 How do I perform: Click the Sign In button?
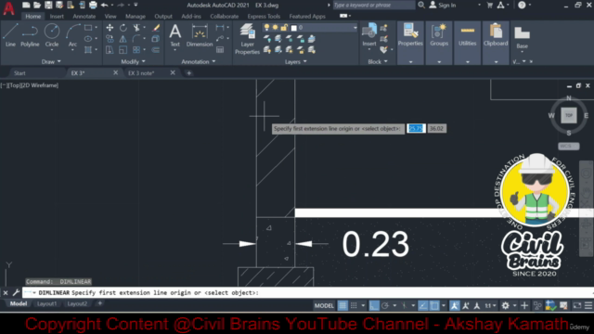[x=443, y=5]
